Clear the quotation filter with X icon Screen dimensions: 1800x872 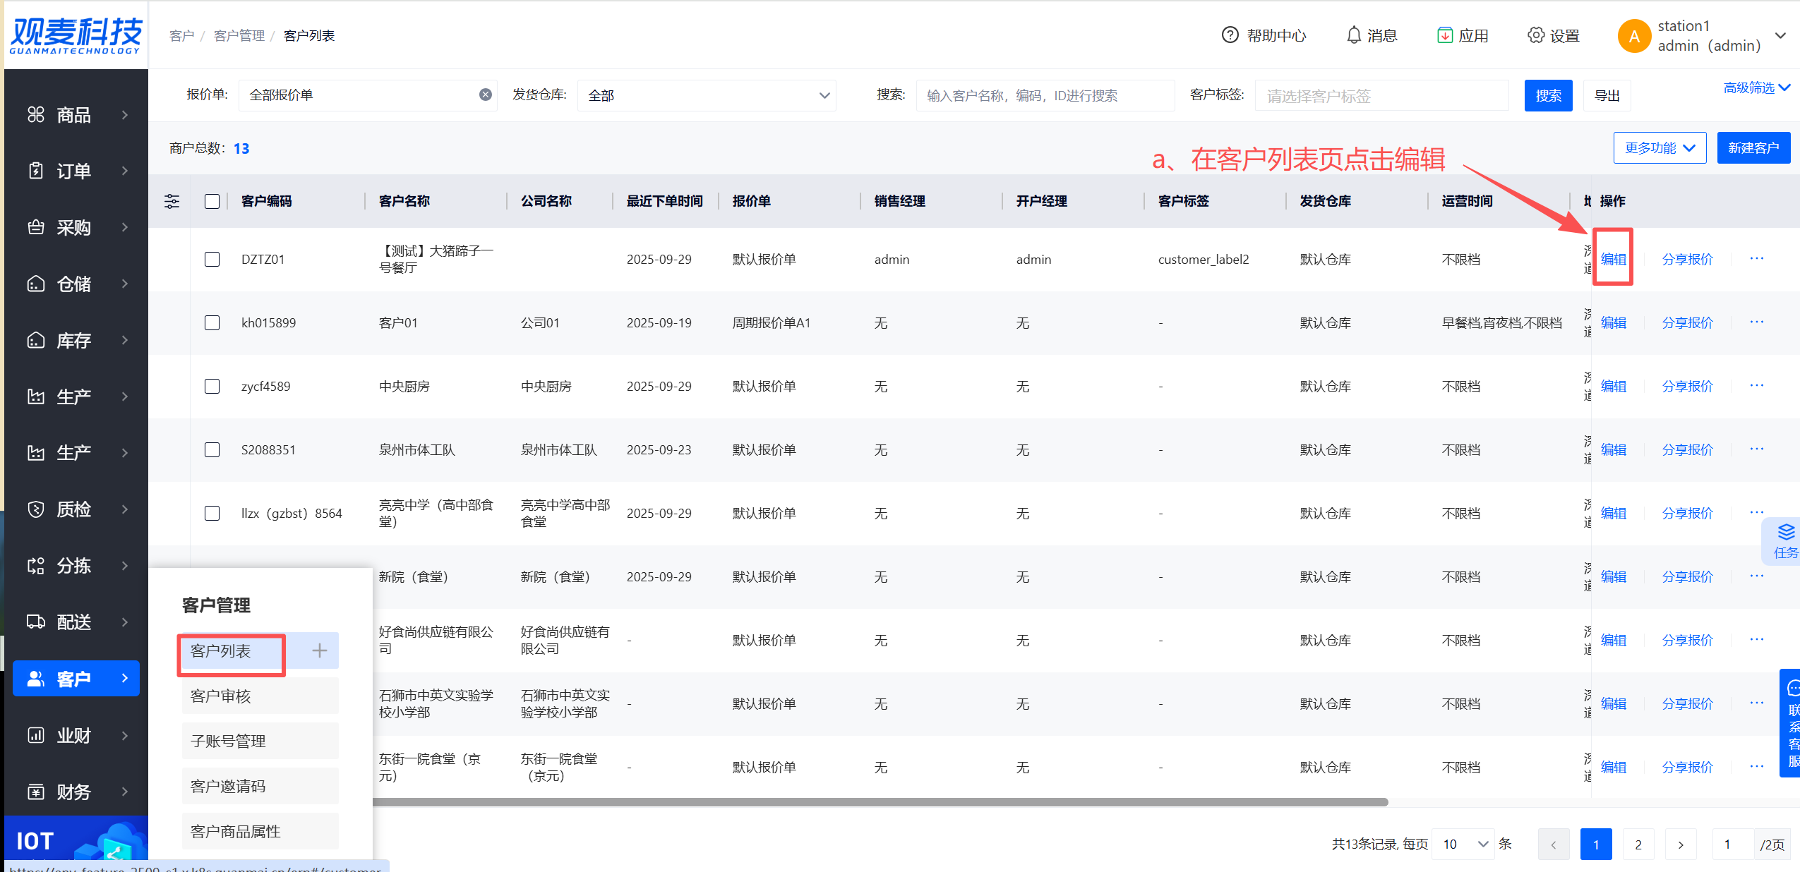[485, 95]
